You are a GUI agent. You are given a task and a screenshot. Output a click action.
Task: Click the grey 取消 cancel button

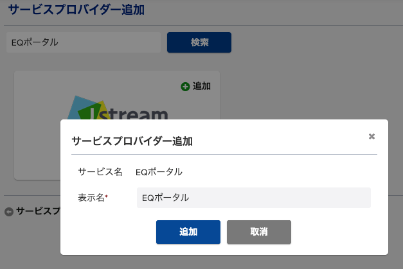click(x=259, y=232)
